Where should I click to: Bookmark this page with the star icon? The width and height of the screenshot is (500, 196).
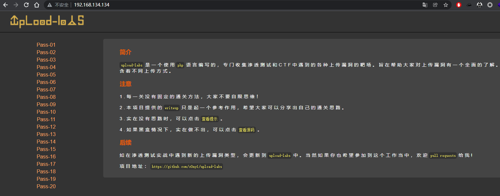pyautogui.click(x=446, y=5)
